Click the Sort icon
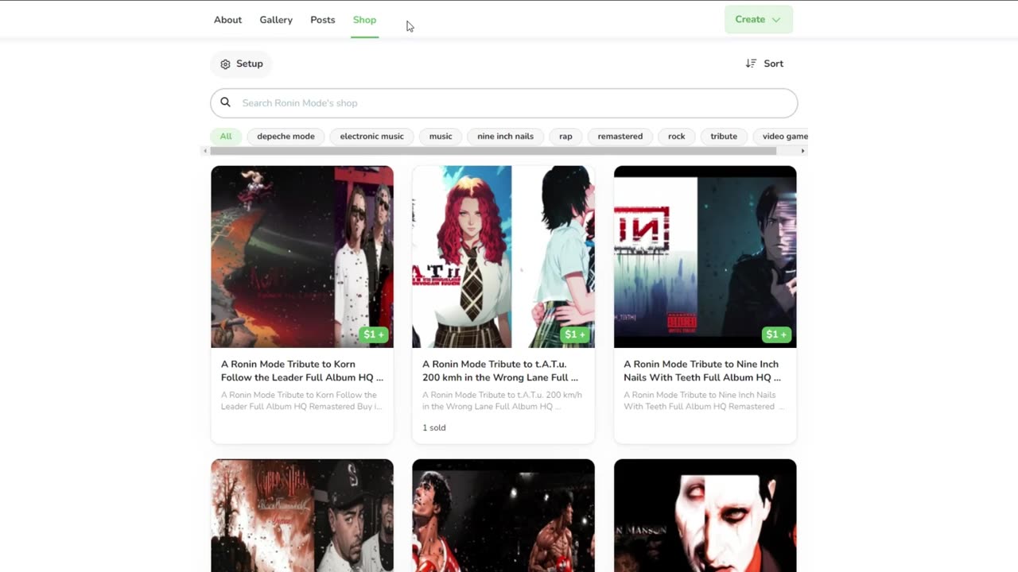Screen dimensions: 1018x572 point(751,64)
